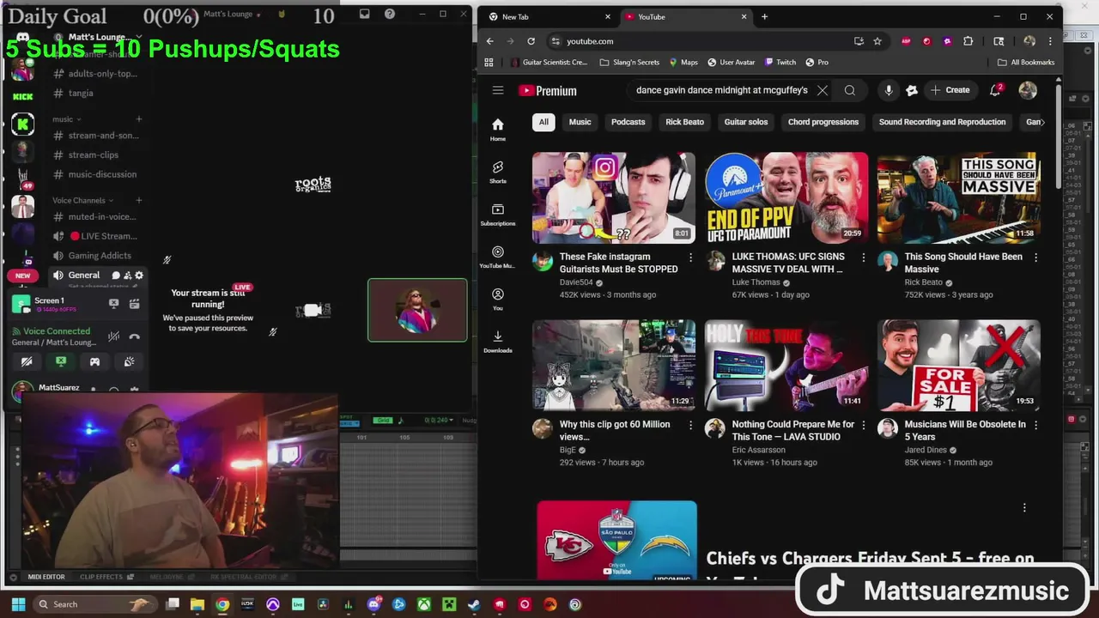Open YouTube account avatar menu
Viewport: 1099px width, 618px height.
[x=1028, y=90]
